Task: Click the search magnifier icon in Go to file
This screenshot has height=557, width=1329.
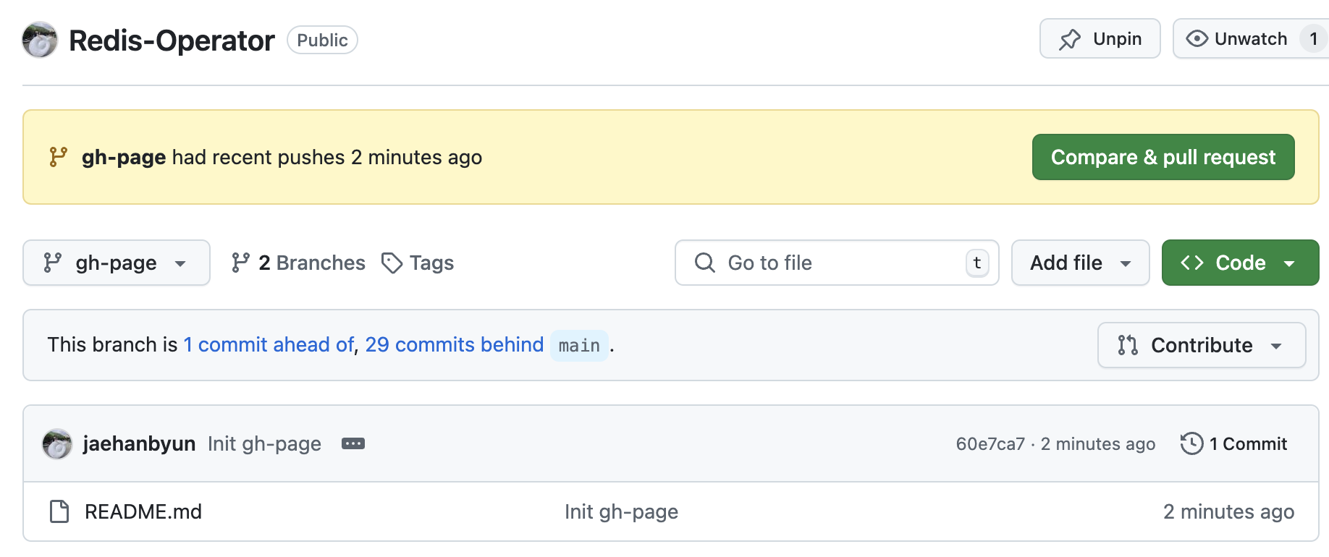Action: (x=705, y=263)
